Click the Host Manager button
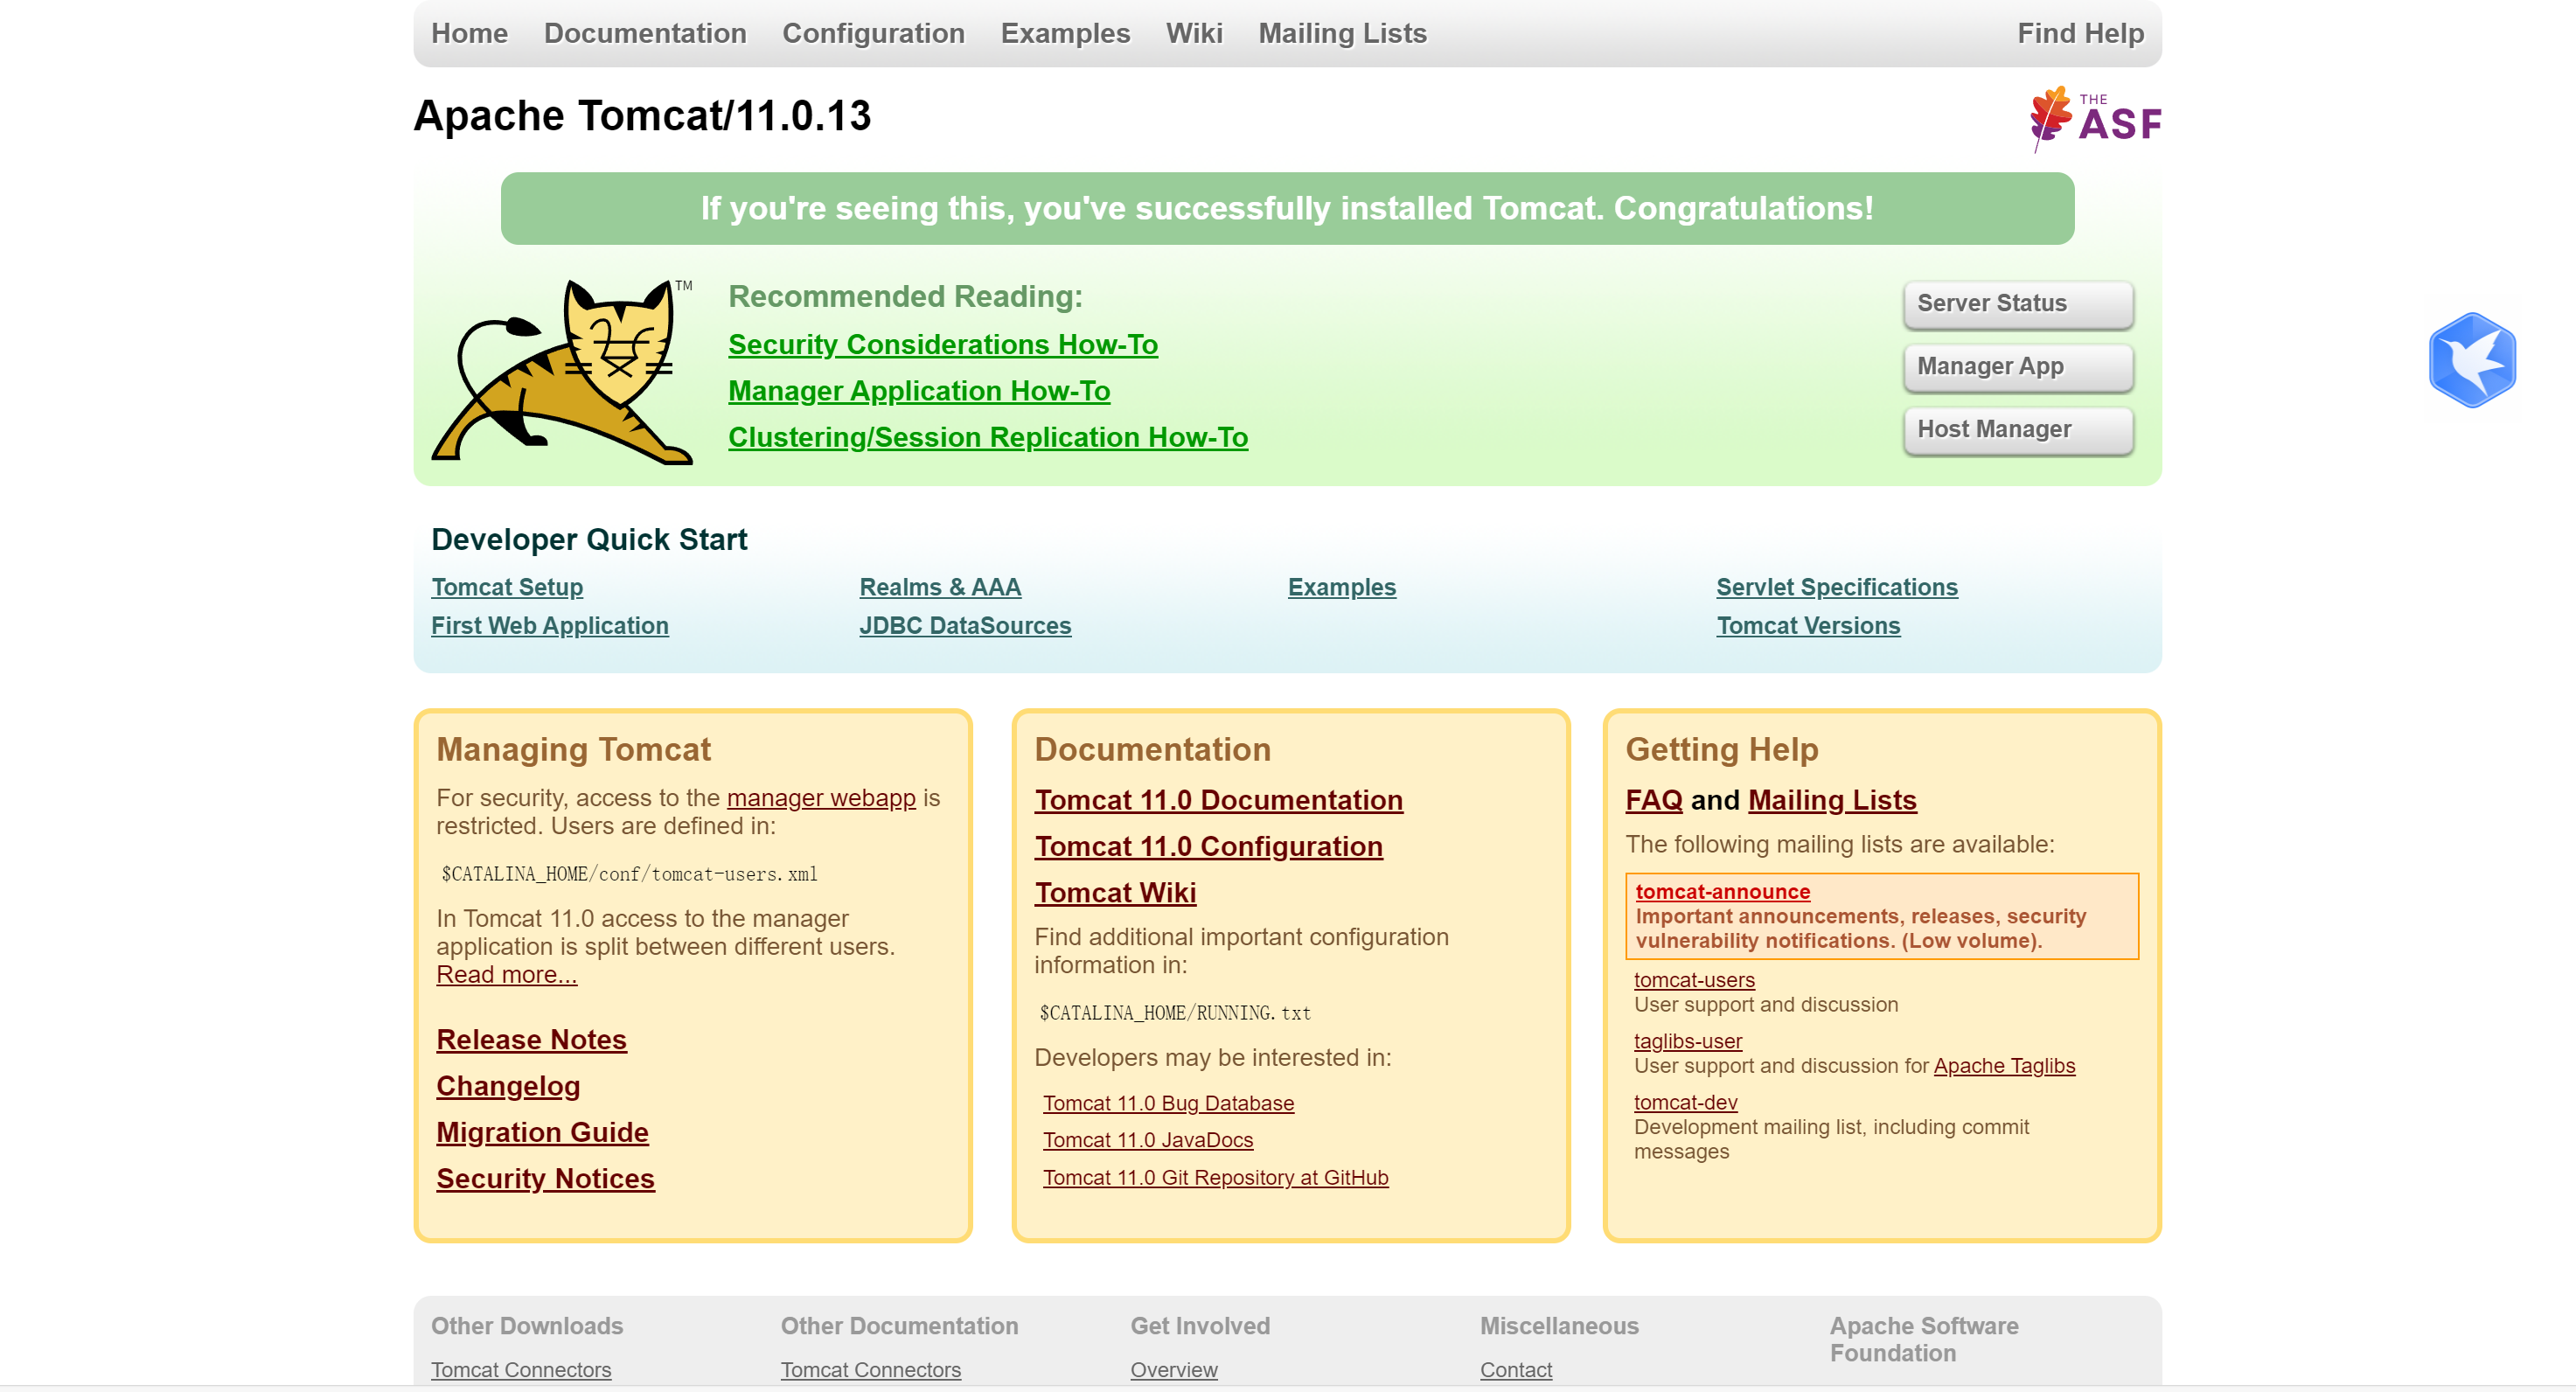The height and width of the screenshot is (1392, 2576). pos(2017,430)
